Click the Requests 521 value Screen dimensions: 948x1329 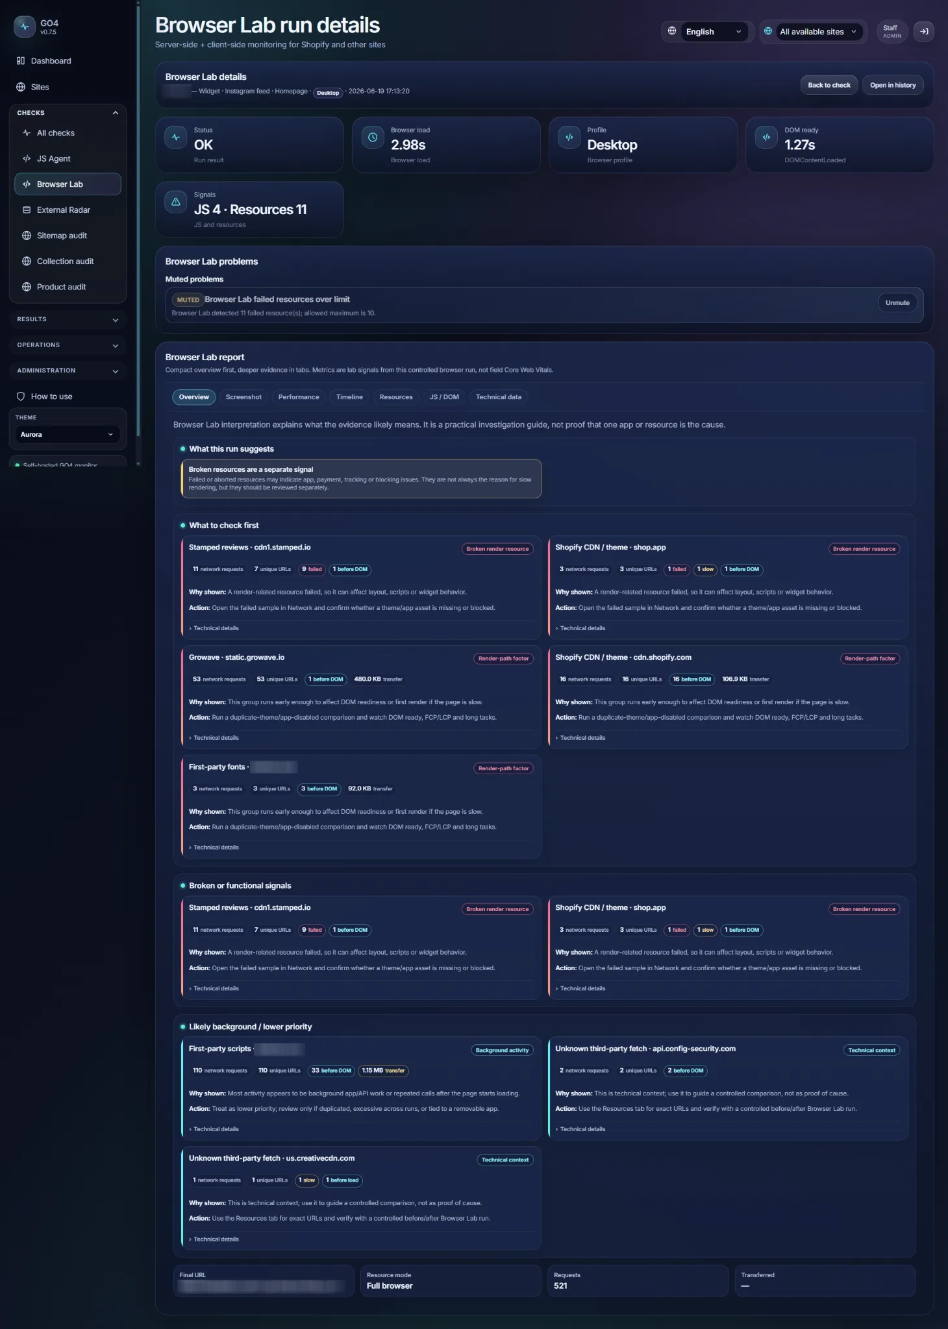coord(560,1286)
